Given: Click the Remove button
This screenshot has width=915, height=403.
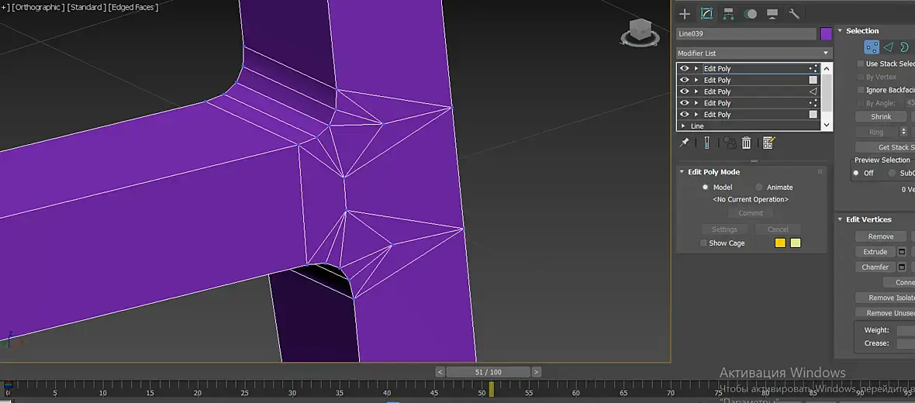Looking at the screenshot, I should [x=881, y=237].
